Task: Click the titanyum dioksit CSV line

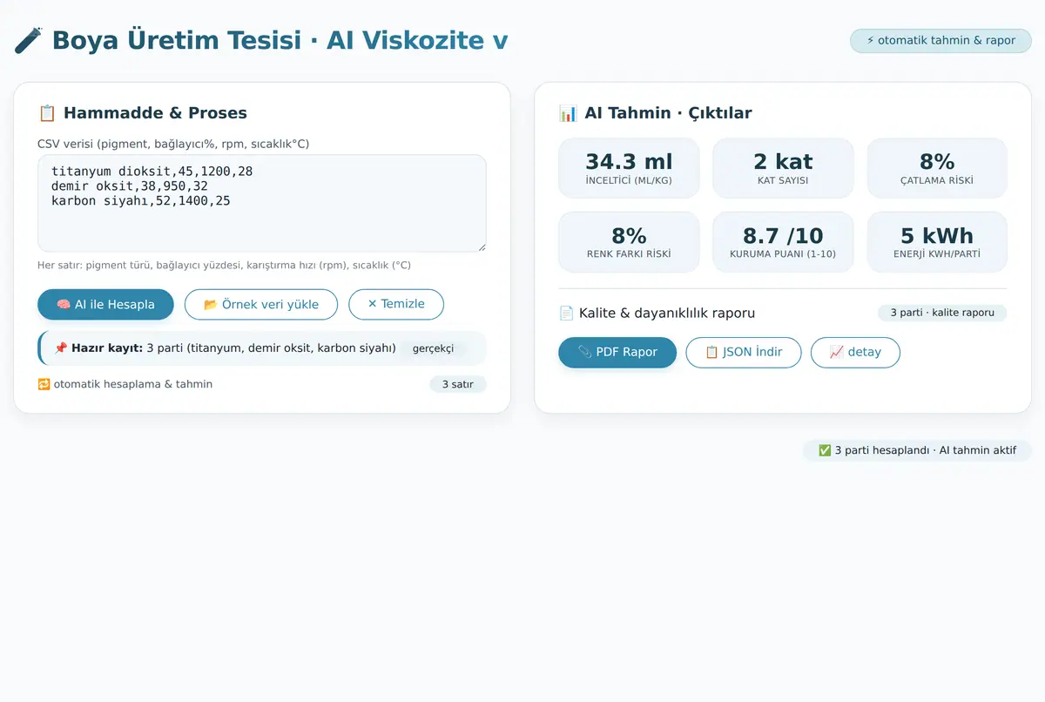Action: (x=152, y=172)
